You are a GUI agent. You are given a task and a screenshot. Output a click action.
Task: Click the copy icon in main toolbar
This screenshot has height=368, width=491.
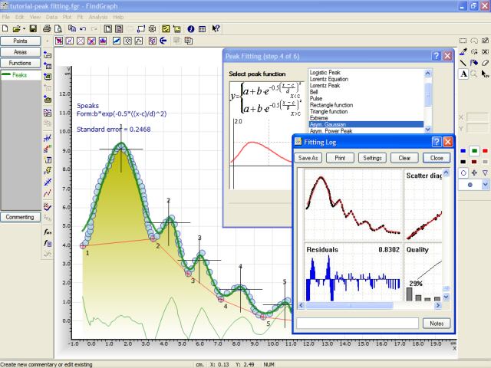pos(72,29)
